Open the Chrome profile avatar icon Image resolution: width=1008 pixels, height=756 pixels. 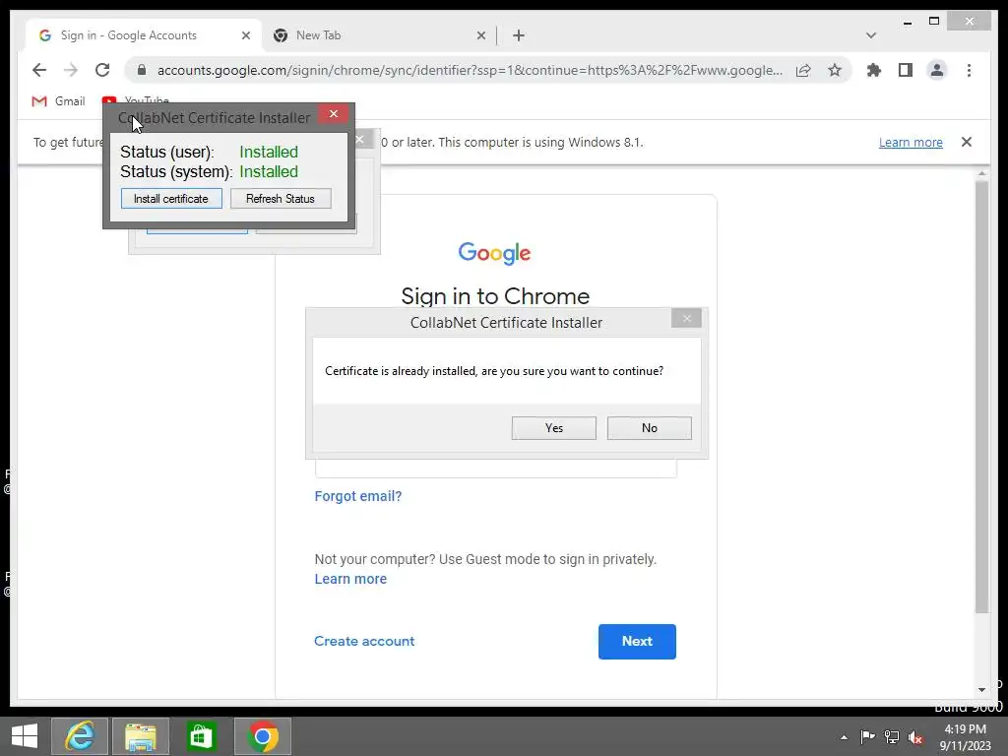[937, 70]
